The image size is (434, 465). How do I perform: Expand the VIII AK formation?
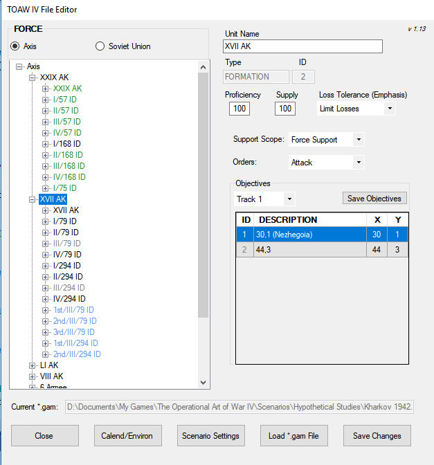tap(32, 376)
